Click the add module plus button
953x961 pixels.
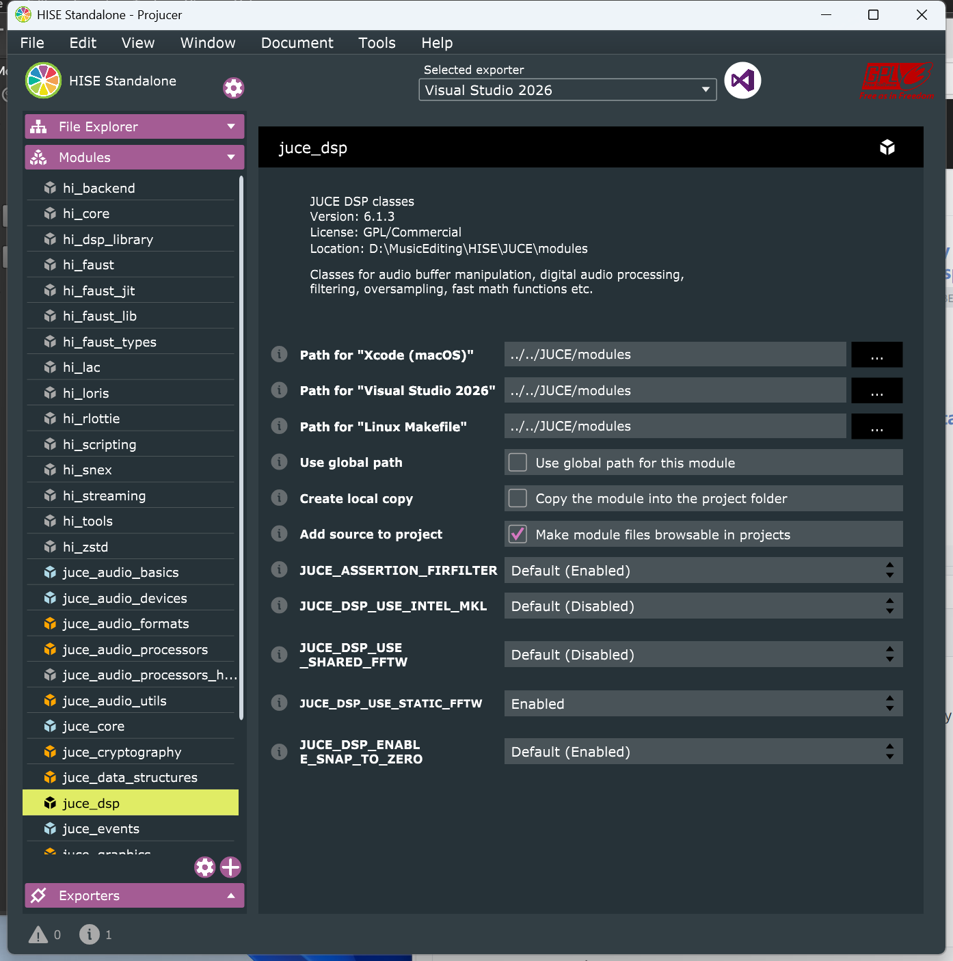tap(231, 867)
